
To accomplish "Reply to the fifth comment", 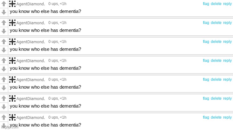I will 227,80.
